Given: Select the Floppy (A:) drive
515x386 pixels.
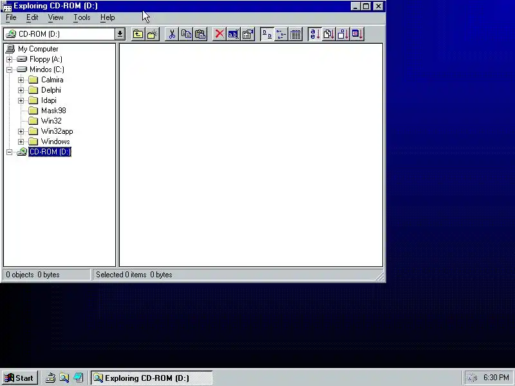Looking at the screenshot, I should (46, 59).
